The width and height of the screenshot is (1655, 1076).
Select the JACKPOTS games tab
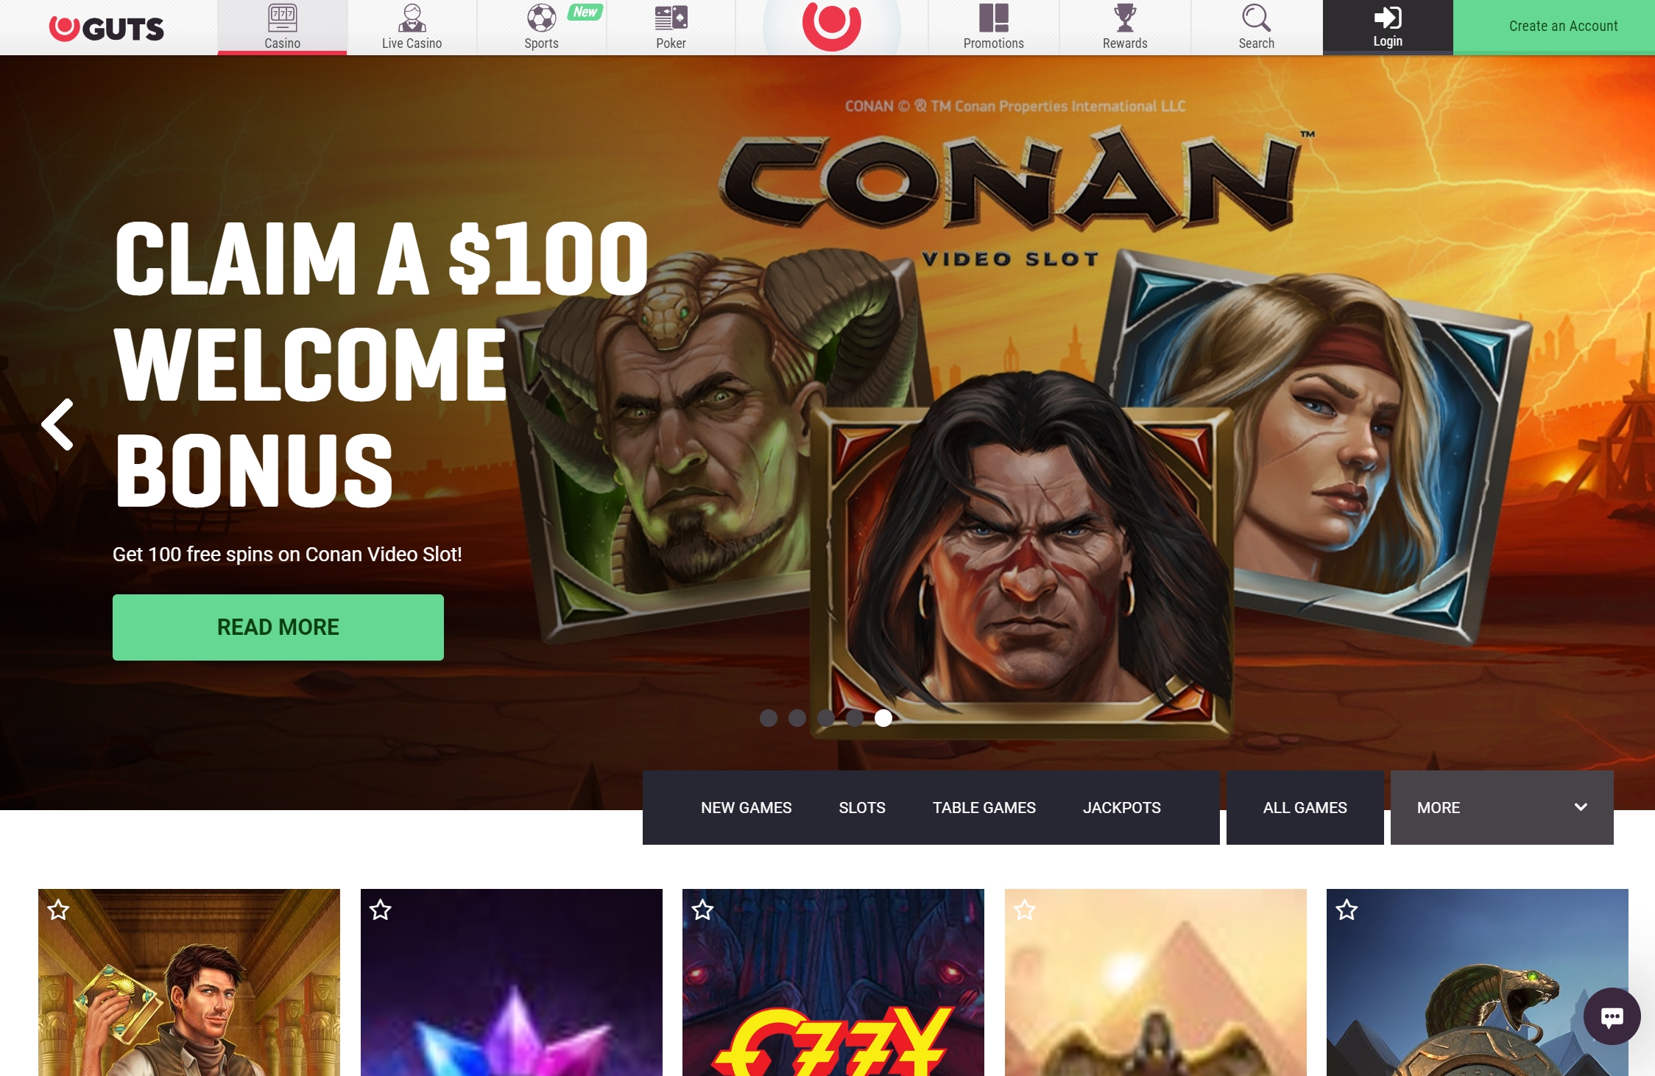point(1122,808)
